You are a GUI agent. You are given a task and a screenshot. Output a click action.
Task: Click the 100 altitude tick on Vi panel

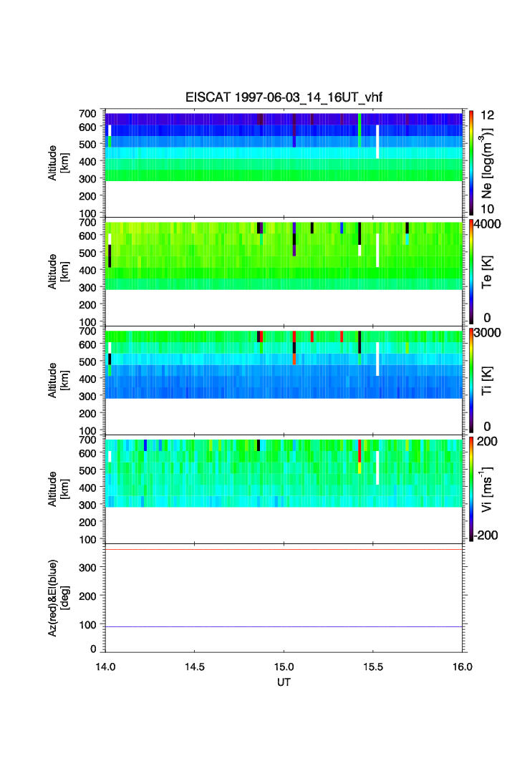[x=87, y=539]
